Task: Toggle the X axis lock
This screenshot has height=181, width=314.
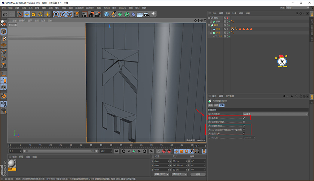Action: [x=56, y=14]
